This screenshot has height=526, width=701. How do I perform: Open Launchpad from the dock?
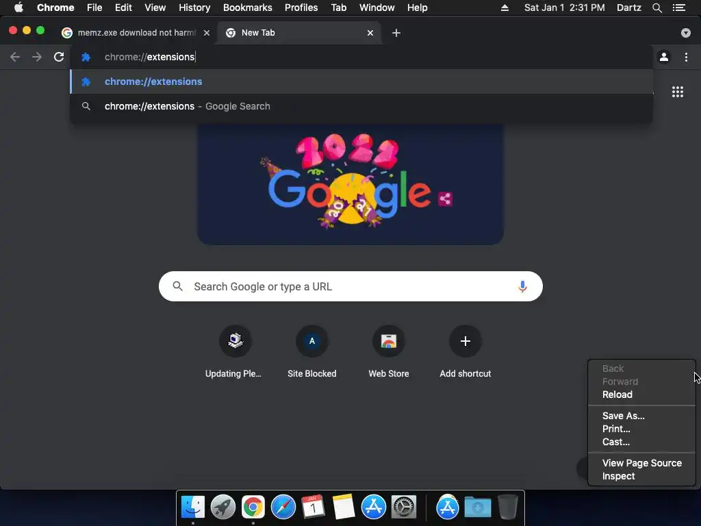223,508
